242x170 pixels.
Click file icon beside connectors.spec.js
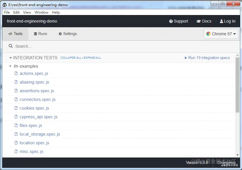pos(16,99)
